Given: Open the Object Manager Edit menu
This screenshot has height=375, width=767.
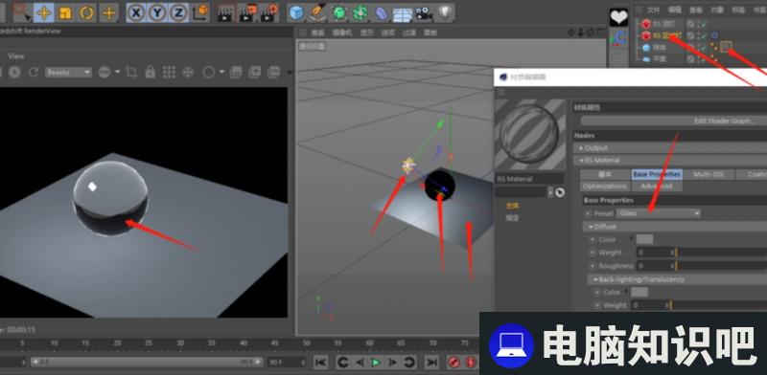Looking at the screenshot, I should click(675, 10).
